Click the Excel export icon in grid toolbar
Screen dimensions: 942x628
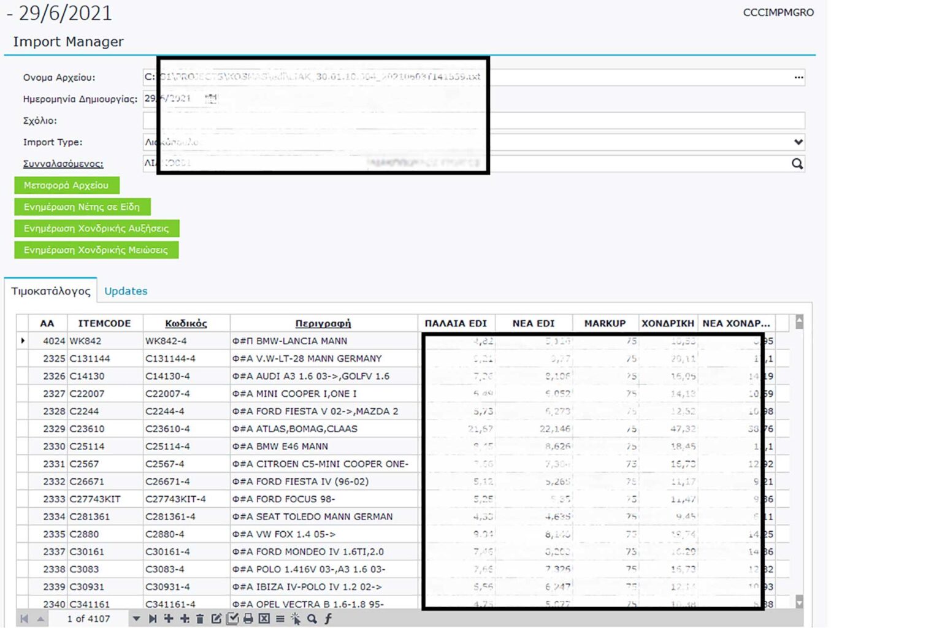point(264,619)
